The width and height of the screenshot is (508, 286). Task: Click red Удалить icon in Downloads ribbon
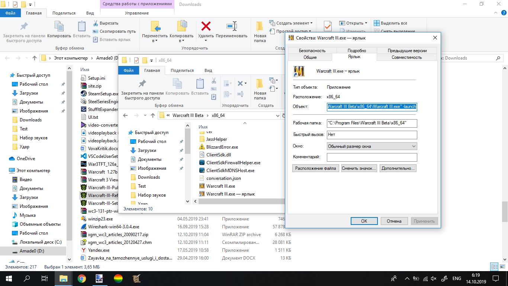click(206, 26)
